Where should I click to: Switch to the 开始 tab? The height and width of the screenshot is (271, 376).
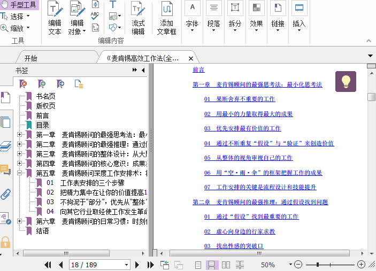pyautogui.click(x=30, y=58)
